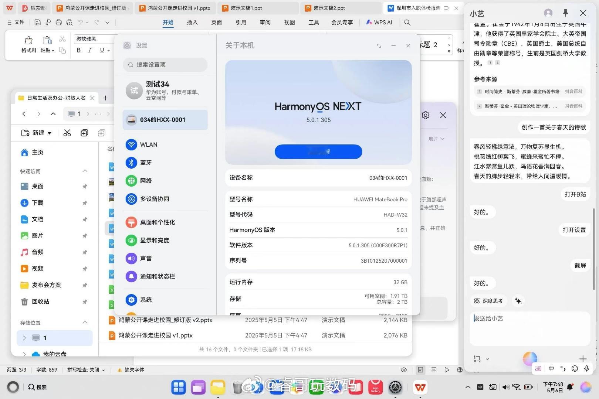Click the scissors cut icon in file manager

[x=67, y=133]
